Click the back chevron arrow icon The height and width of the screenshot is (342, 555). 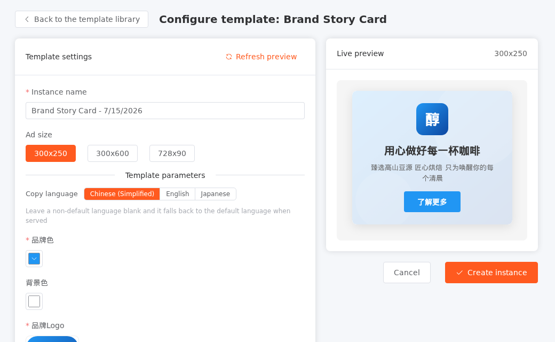tap(27, 19)
